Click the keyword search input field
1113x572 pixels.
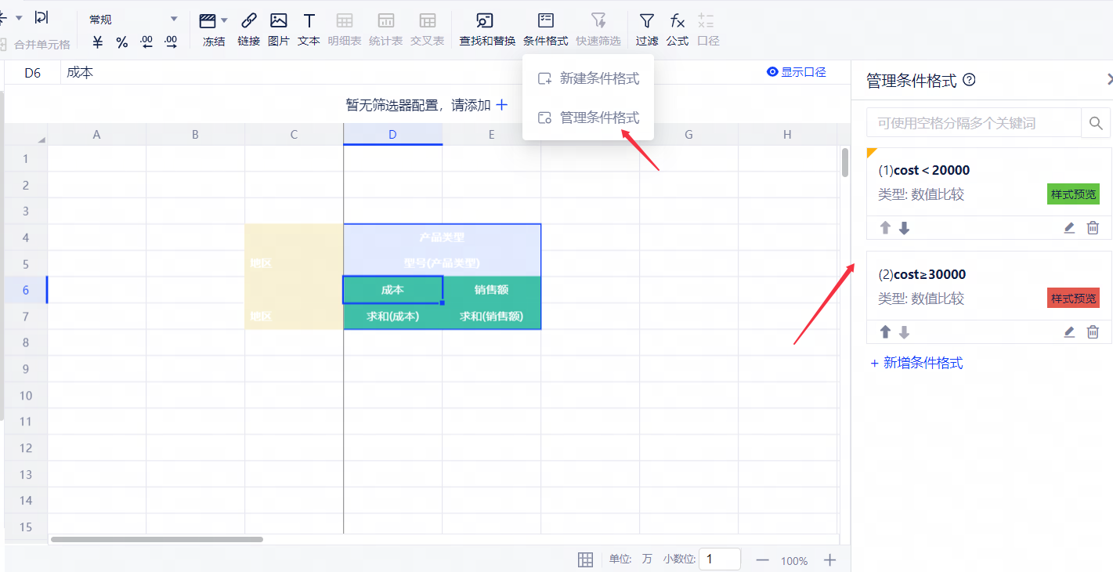[973, 123]
